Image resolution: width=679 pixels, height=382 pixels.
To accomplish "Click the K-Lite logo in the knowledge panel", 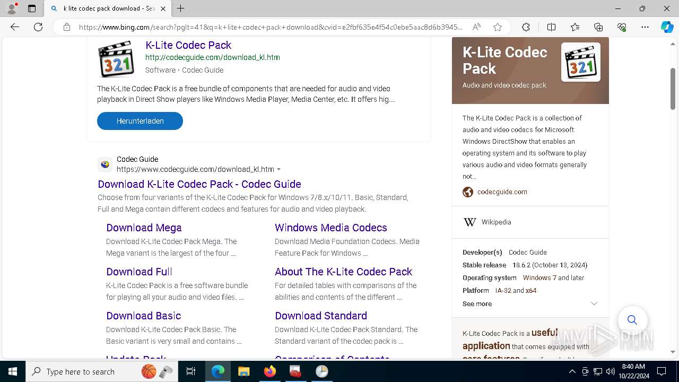I will pos(581,62).
